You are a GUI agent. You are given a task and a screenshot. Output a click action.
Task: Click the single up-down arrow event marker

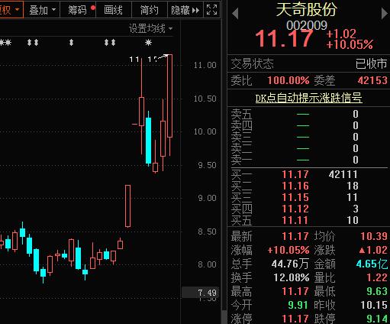tap(71, 42)
